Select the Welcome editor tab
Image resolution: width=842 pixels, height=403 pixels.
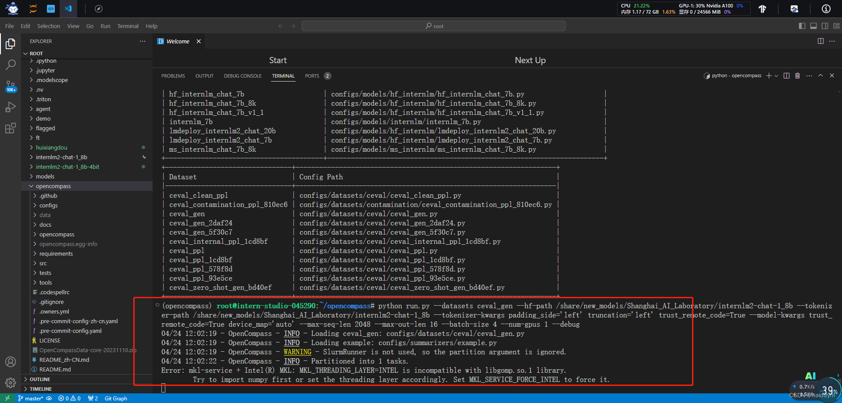click(x=178, y=41)
